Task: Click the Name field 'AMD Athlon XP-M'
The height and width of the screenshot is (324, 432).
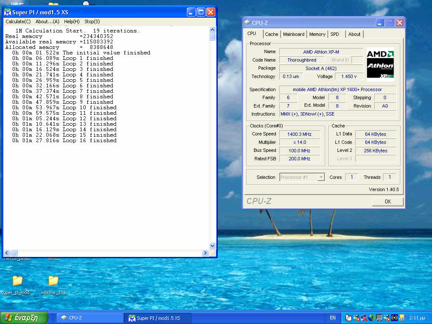Action: (x=321, y=52)
